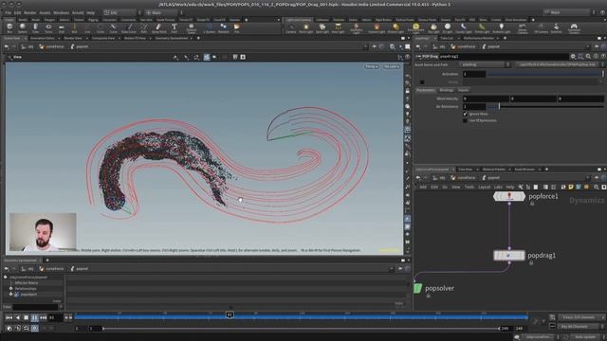Open the Key All Channels dropdown
607x341 pixels.
[x=579, y=327]
